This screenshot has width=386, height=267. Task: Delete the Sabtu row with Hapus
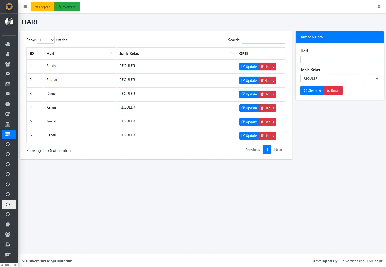[267, 136]
